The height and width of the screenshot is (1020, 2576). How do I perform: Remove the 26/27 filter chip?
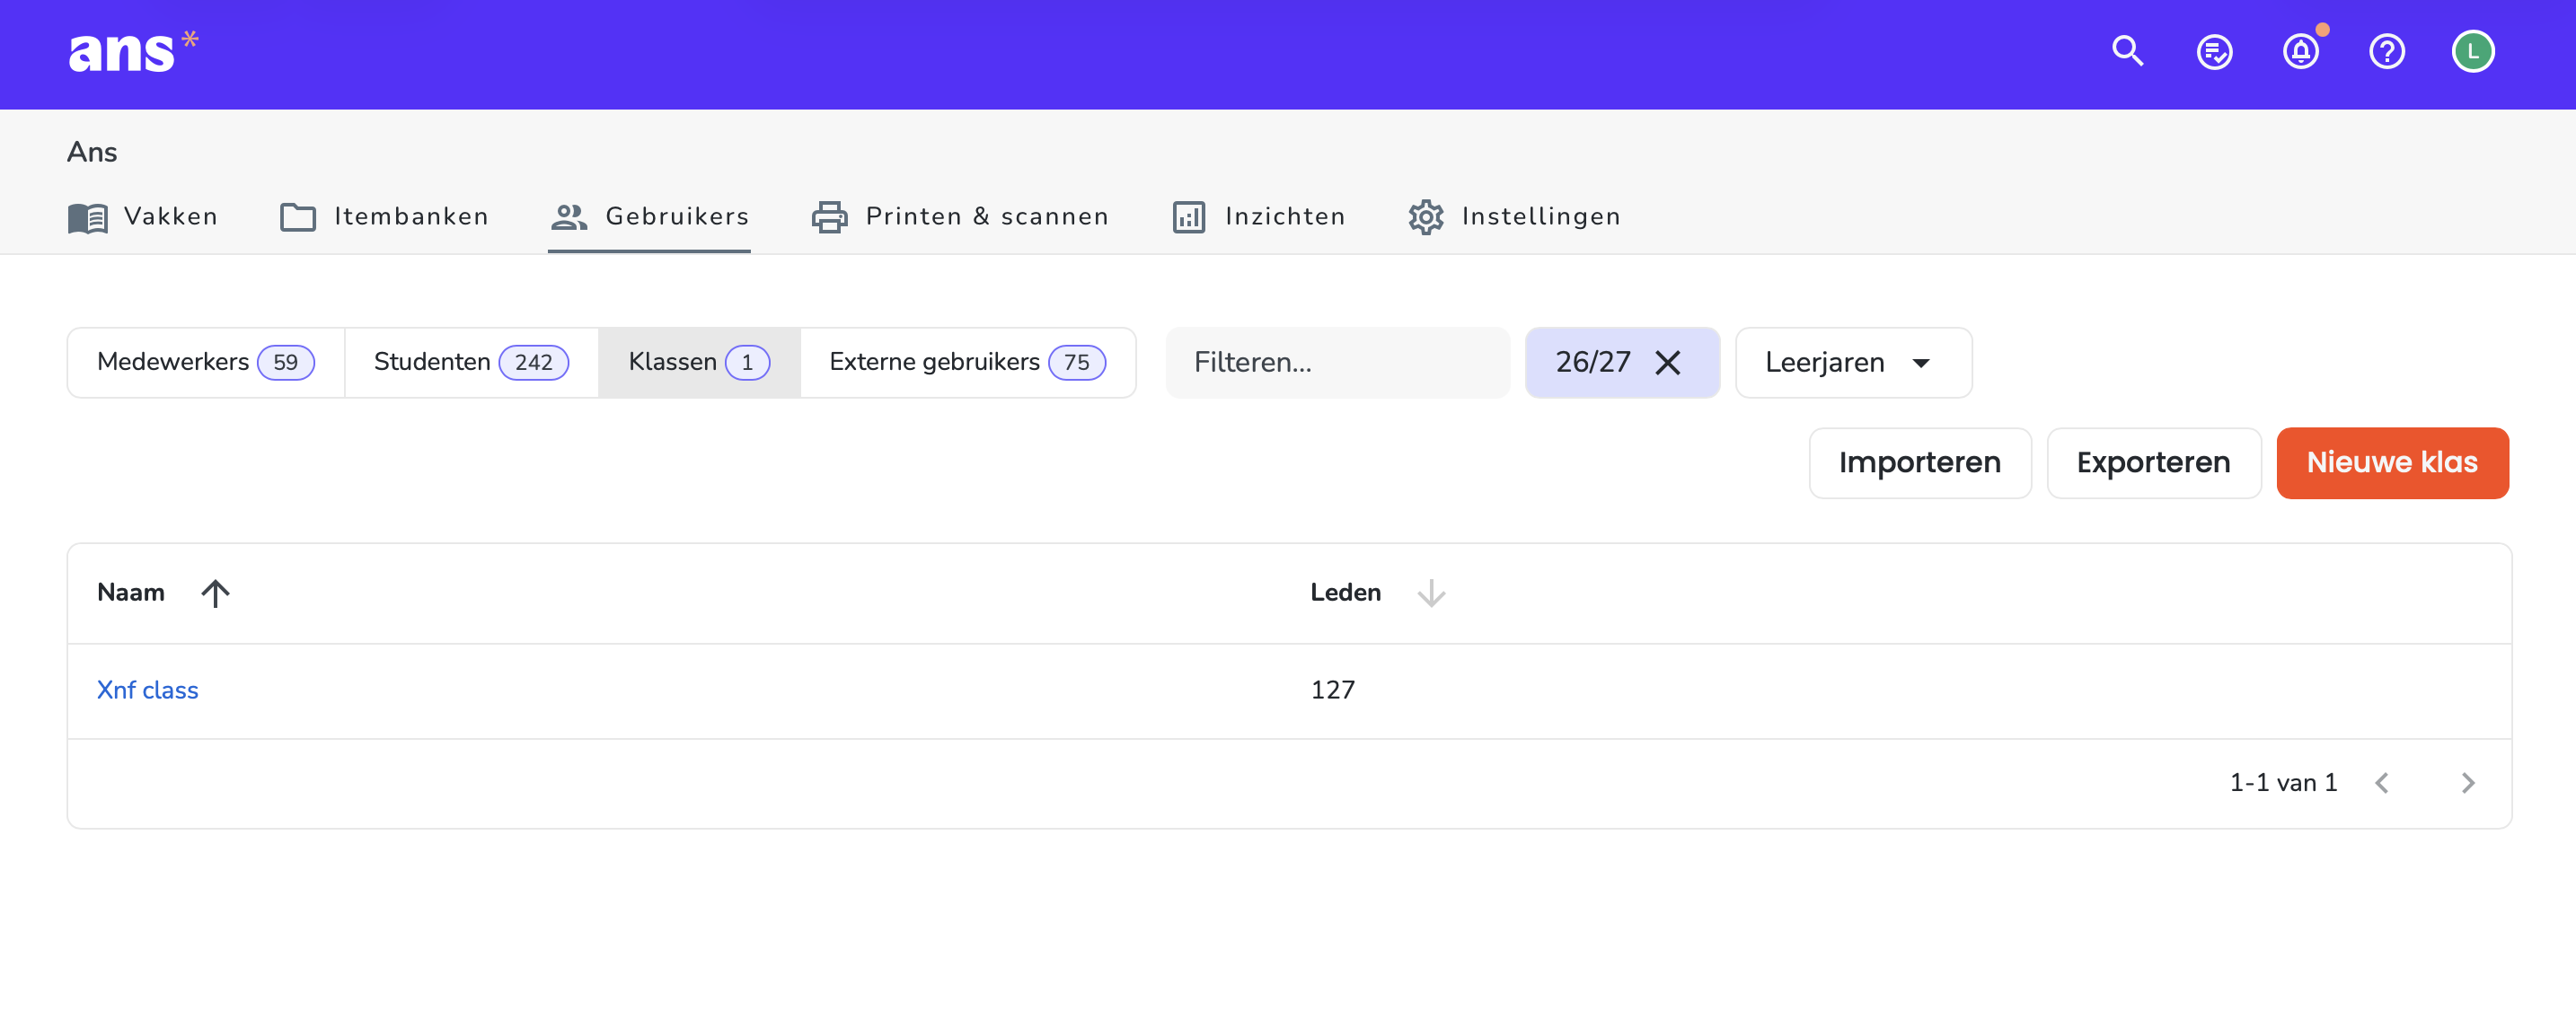[x=1667, y=362]
